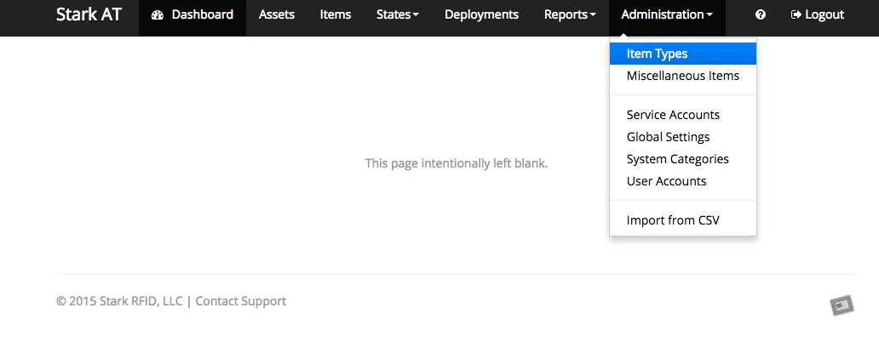Select System Categories menu entry
The image size is (879, 353).
pos(683,159)
